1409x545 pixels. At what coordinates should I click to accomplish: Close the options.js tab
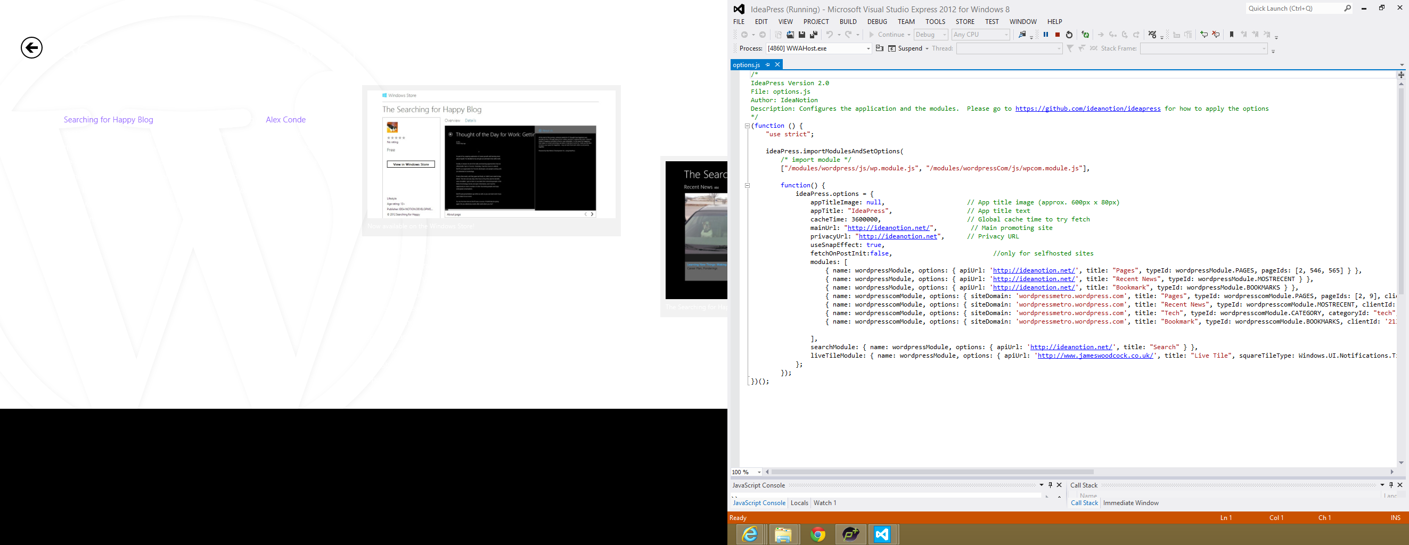tap(777, 64)
